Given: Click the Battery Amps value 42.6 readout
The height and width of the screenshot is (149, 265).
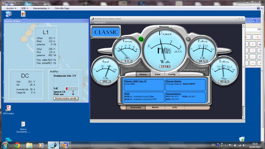Looking at the screenshot, I should point(223,82).
